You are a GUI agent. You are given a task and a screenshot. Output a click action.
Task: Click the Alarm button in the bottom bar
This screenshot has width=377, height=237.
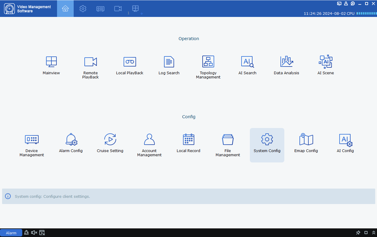pos(11,233)
